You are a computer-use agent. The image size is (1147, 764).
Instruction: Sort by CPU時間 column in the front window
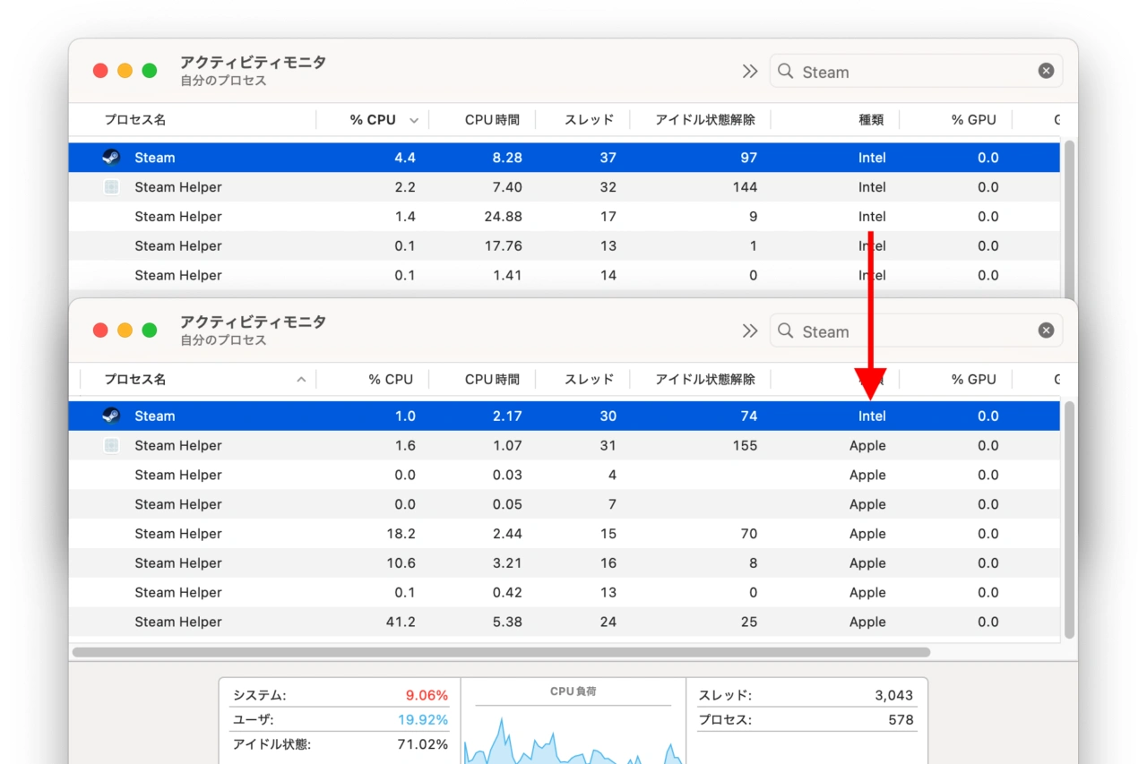point(491,380)
